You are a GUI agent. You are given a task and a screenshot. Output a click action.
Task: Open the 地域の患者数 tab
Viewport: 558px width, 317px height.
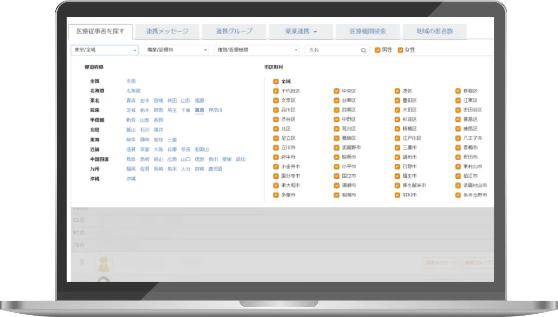pos(435,32)
